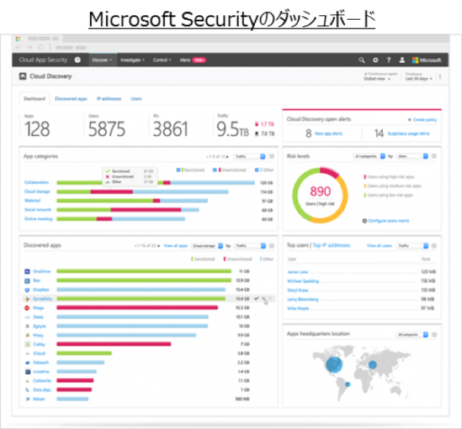
Task: Click the Syncplicity app icon
Action: click(27, 298)
